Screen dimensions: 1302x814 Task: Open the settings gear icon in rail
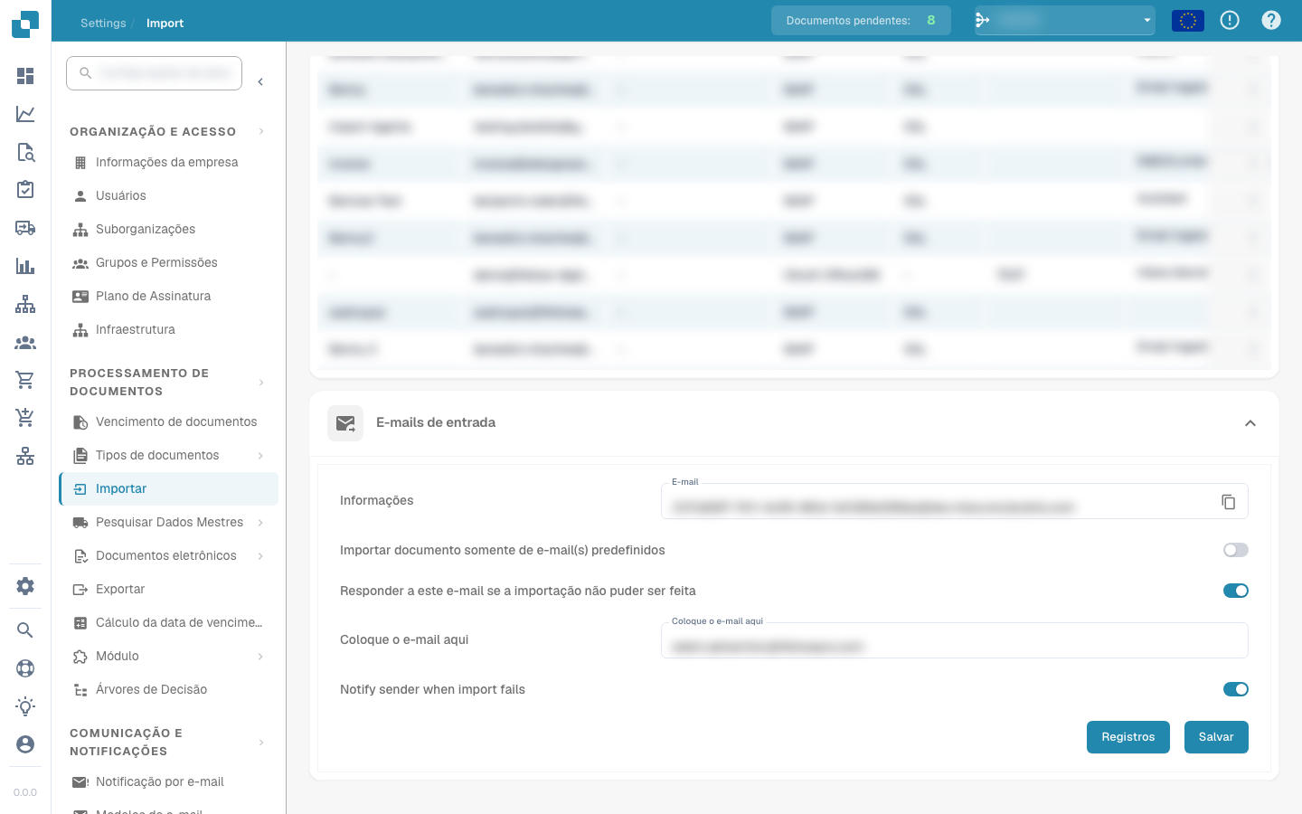[25, 586]
